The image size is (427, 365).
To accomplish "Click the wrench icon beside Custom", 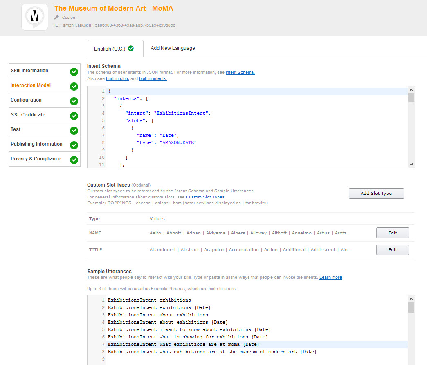I will coord(56,17).
